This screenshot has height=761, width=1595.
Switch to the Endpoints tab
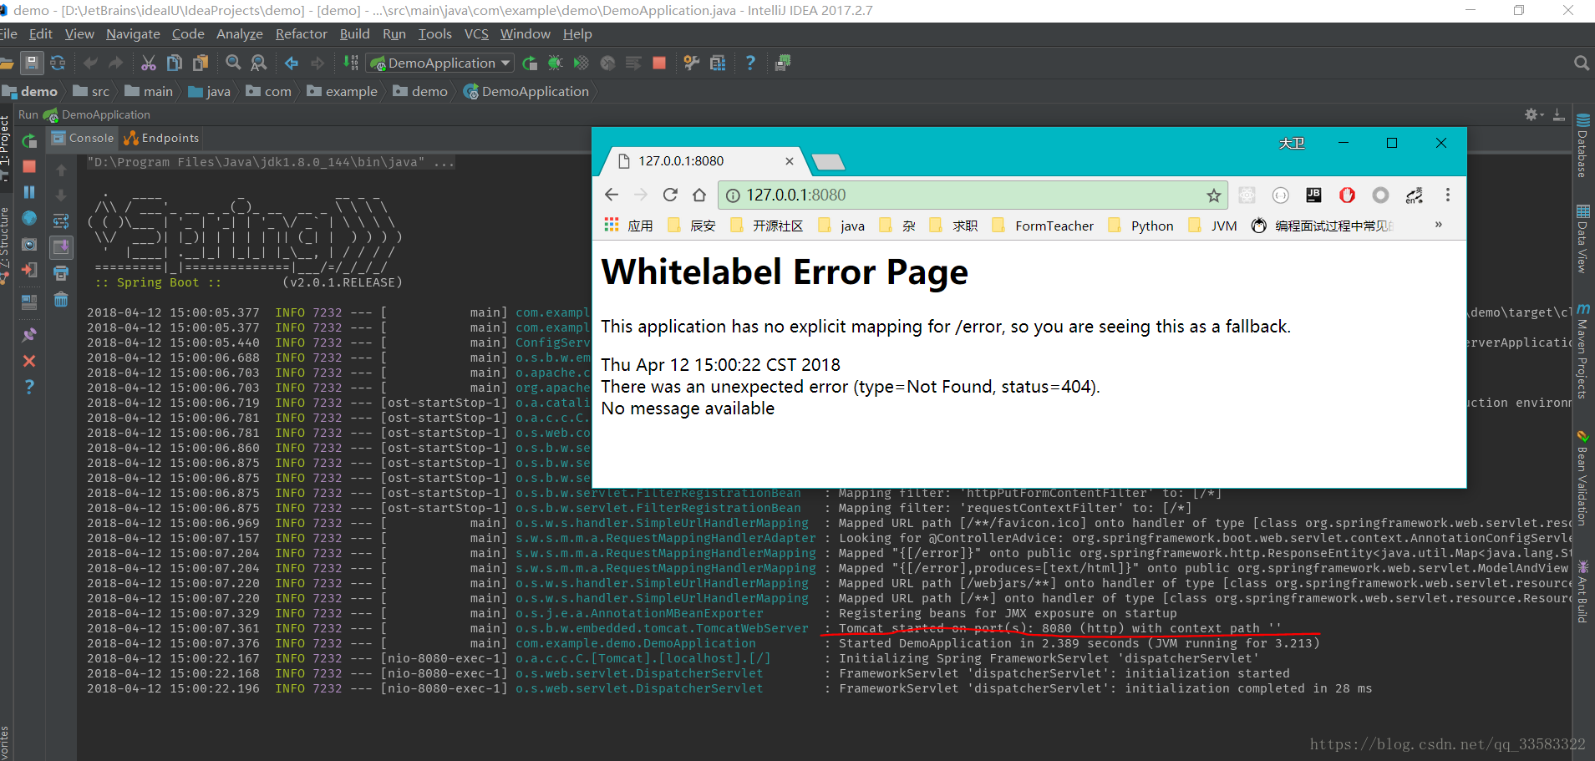(x=161, y=138)
